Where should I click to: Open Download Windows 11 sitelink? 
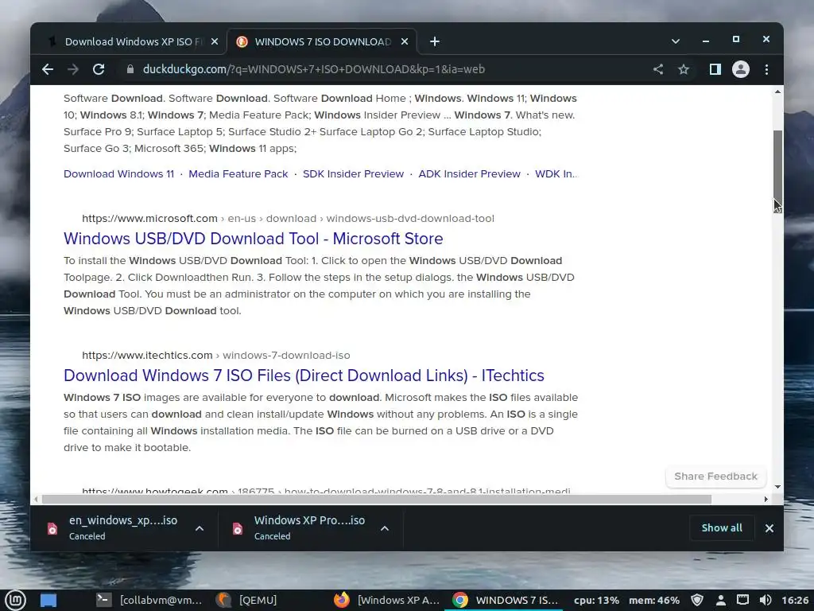[119, 173]
